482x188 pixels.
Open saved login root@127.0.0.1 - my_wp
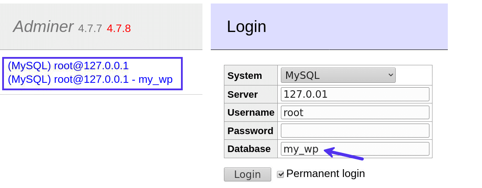(90, 79)
